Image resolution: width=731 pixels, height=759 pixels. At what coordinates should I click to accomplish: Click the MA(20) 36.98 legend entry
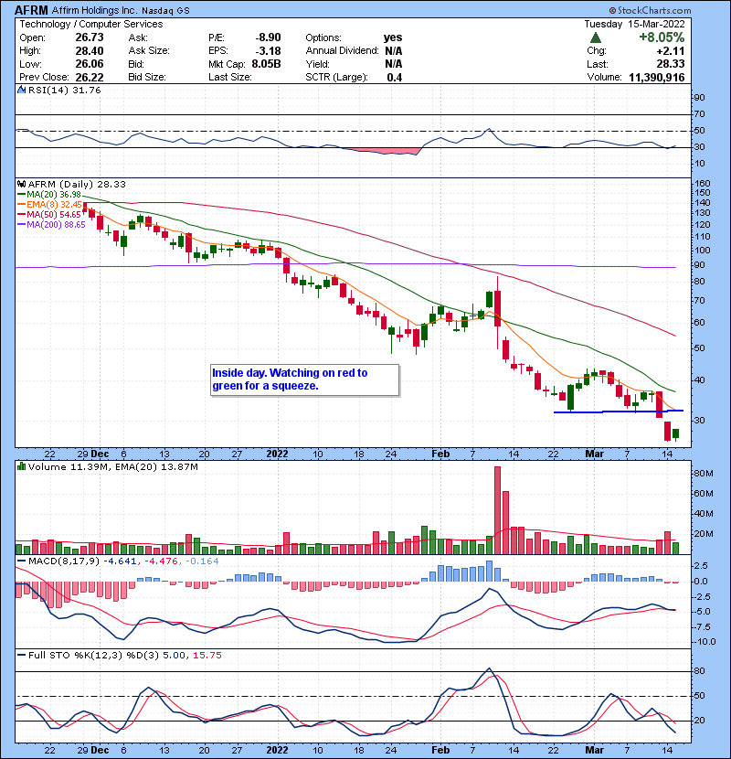54,194
